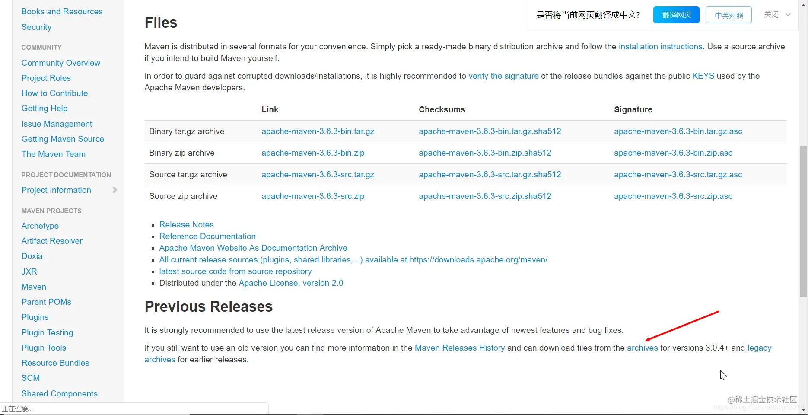This screenshot has width=808, height=415.
Task: Open apache-maven-3.6.3-bin.tar.gz.sha512 checksum
Action: [490, 131]
